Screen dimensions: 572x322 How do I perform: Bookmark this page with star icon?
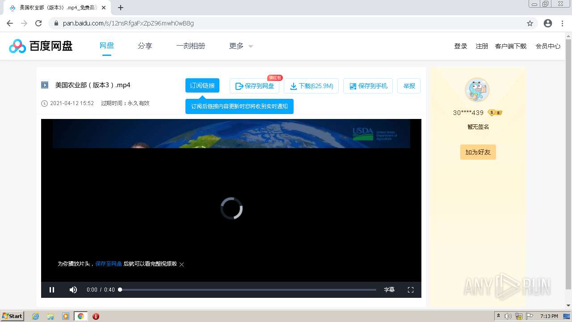[530, 23]
